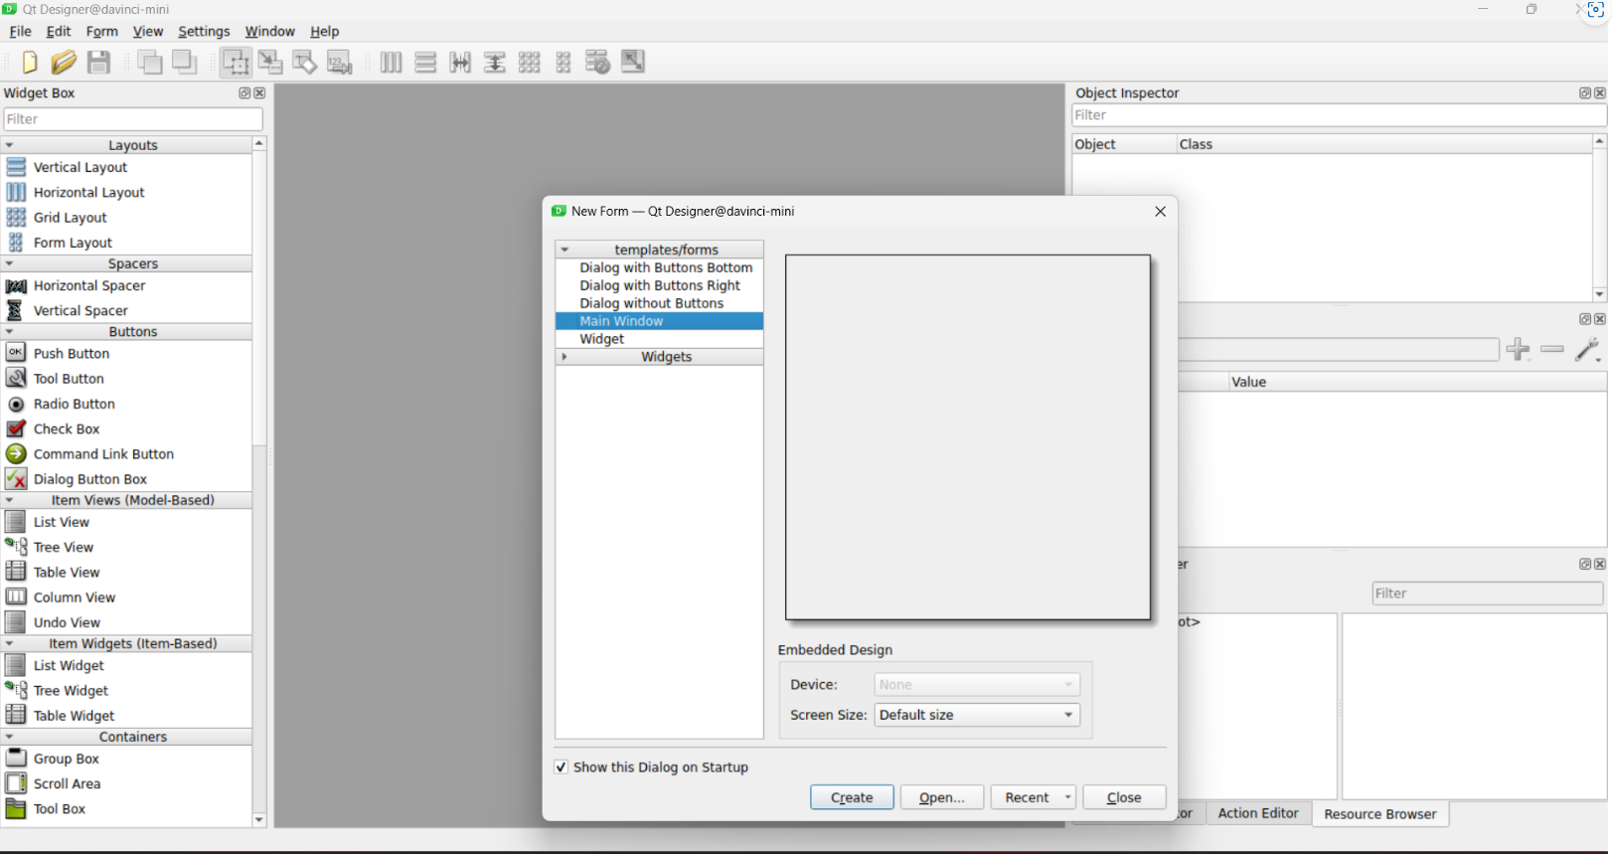Open the Screen Size combo box
Image resolution: width=1612 pixels, height=854 pixels.
click(977, 715)
